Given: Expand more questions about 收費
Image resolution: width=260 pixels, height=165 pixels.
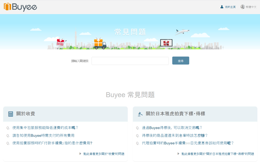Looking at the screenshot, I should click(104, 154).
